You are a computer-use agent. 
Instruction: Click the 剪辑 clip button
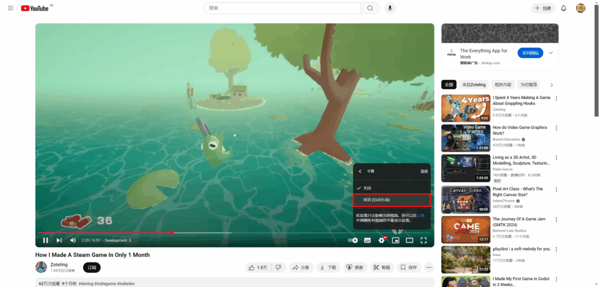coord(382,268)
